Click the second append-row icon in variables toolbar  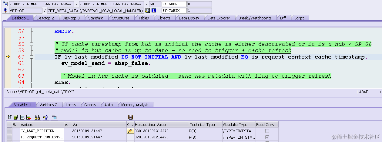point(22,117)
